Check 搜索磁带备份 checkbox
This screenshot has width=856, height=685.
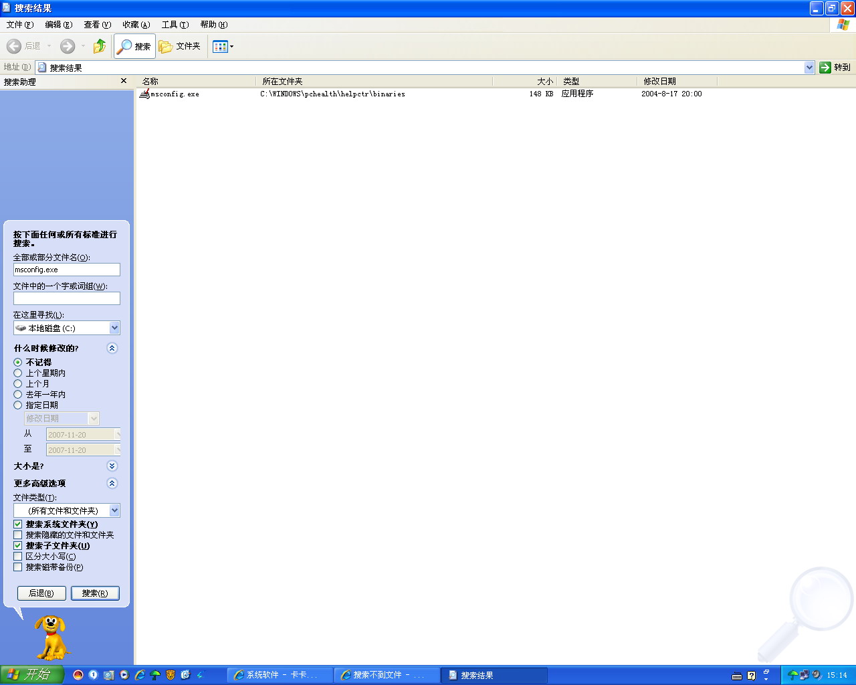[18, 567]
